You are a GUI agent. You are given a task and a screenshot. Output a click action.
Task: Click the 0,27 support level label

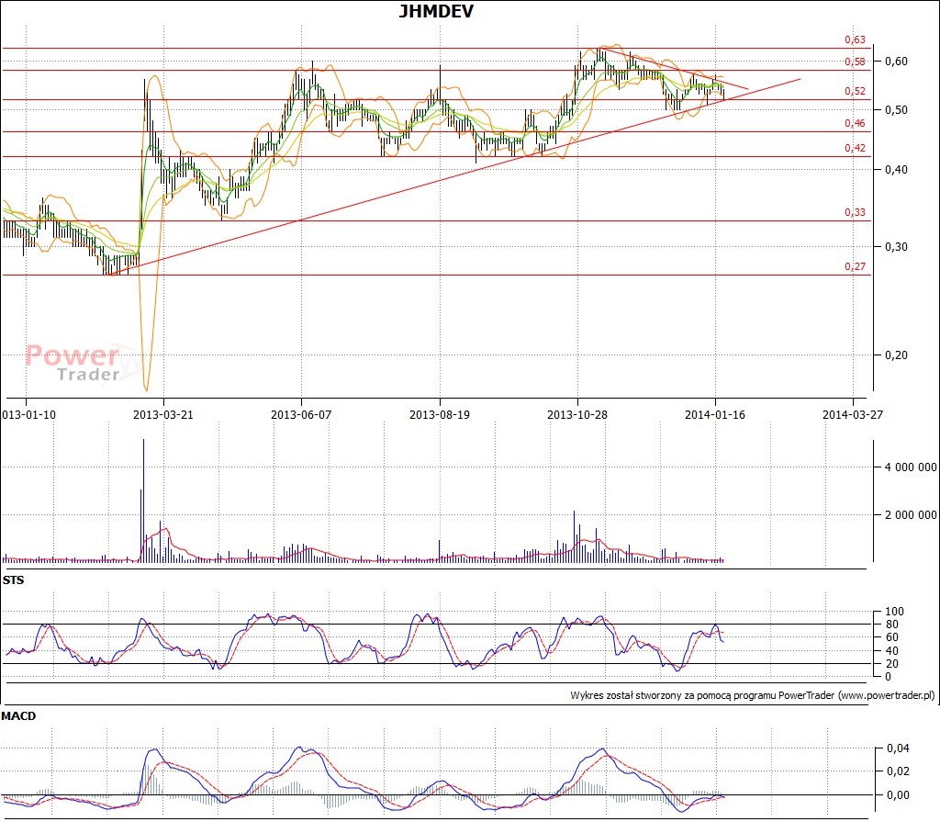point(855,267)
